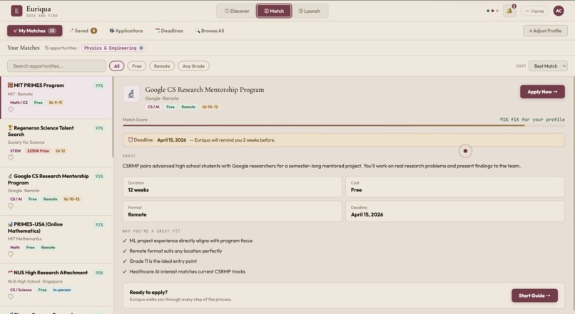Open the notifications bell

509,11
